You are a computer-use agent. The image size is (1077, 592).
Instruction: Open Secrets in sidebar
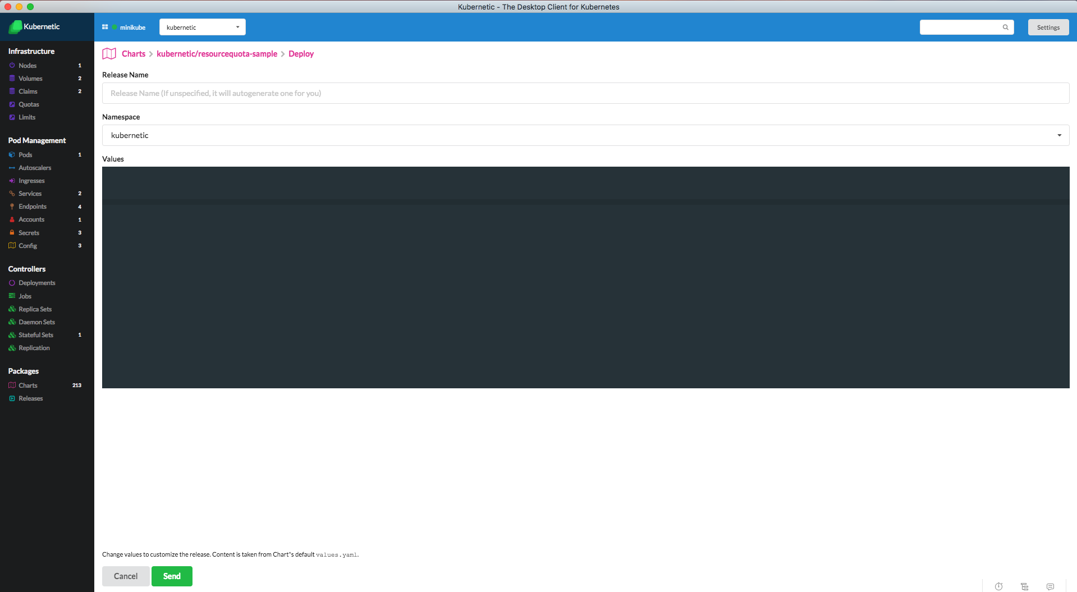tap(29, 232)
